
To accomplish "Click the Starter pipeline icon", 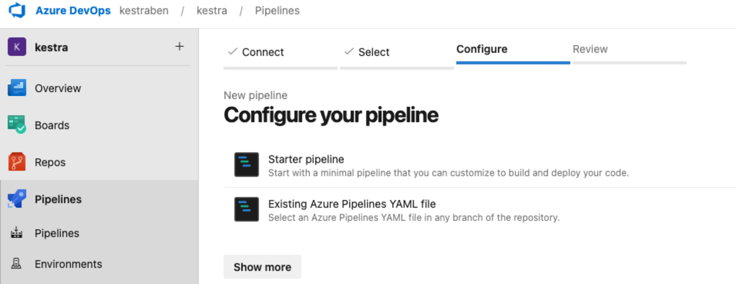I will pos(246,165).
